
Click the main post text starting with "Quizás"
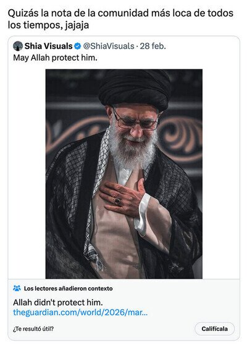pos(120,19)
